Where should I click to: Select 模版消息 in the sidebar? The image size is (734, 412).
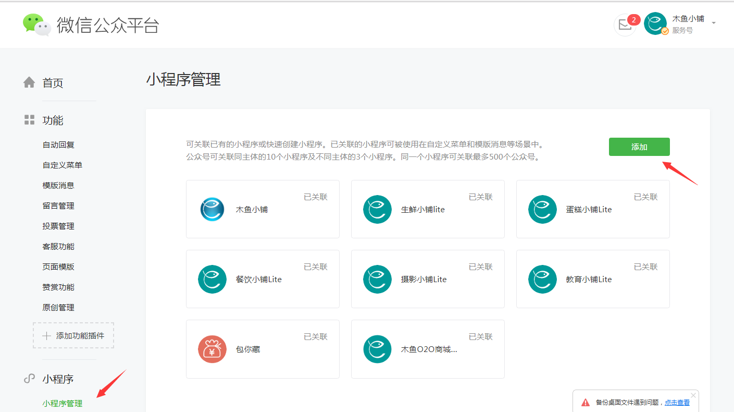(58, 185)
